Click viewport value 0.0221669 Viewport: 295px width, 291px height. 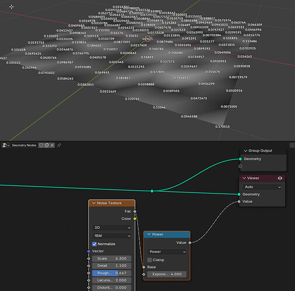click(x=108, y=92)
